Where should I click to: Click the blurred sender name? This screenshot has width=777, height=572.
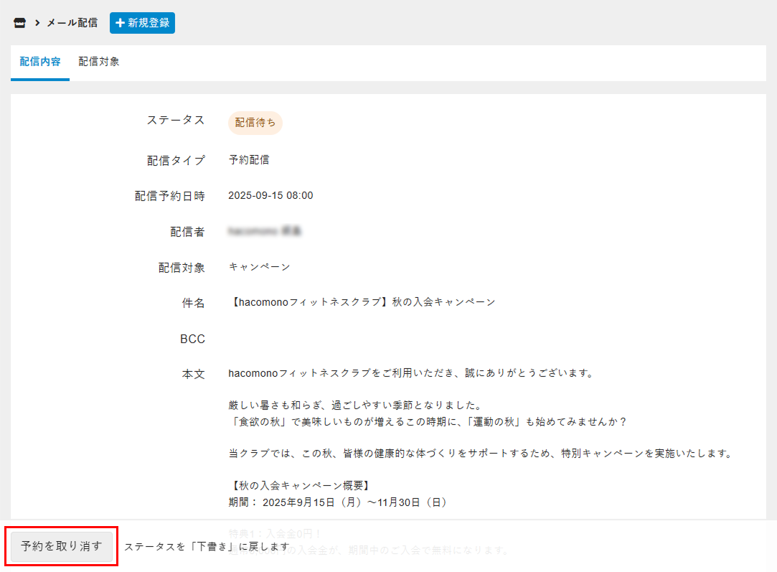point(264,231)
